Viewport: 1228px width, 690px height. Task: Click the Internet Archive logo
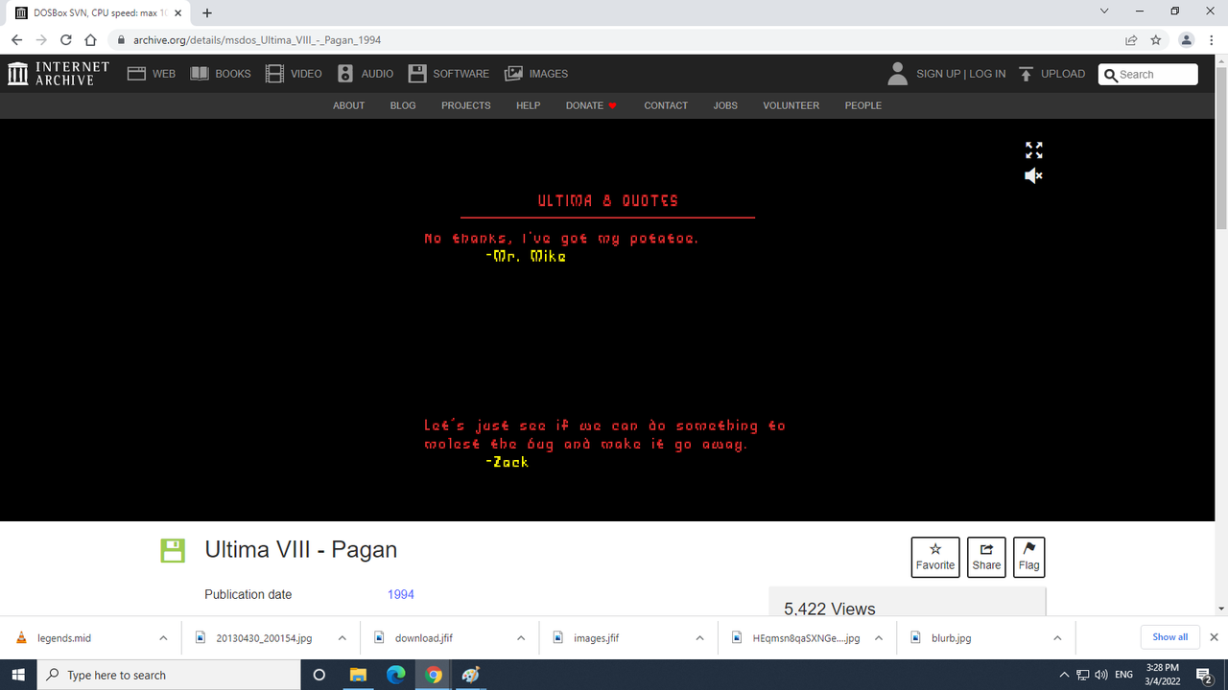59,74
